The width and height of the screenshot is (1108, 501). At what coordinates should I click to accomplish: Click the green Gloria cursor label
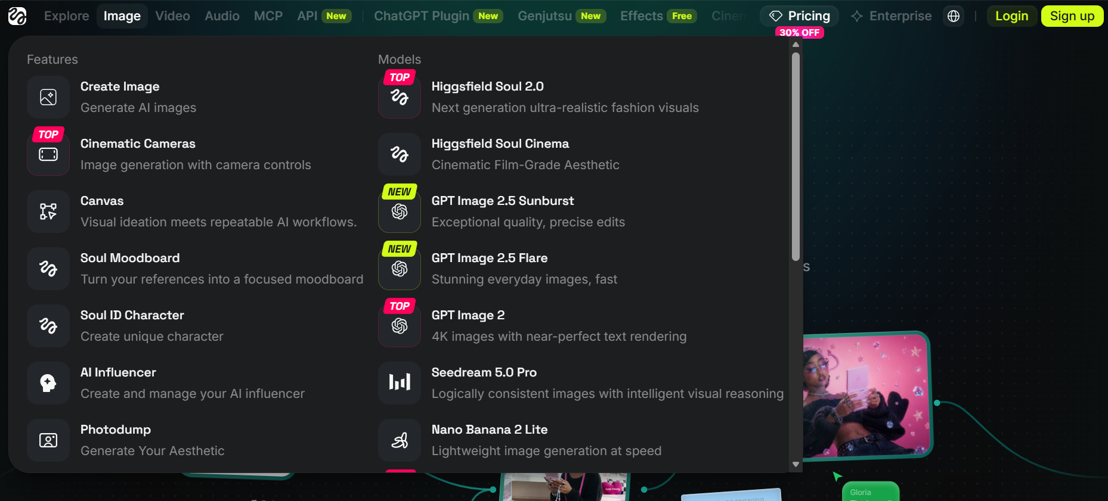(x=870, y=491)
